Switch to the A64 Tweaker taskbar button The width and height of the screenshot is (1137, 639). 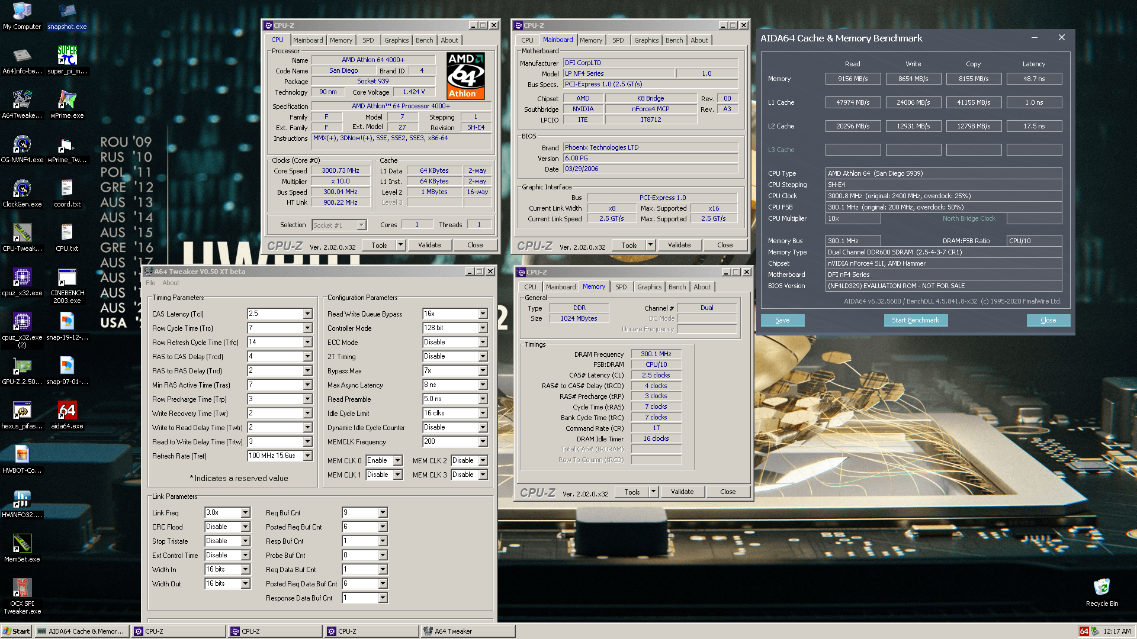pos(468,631)
